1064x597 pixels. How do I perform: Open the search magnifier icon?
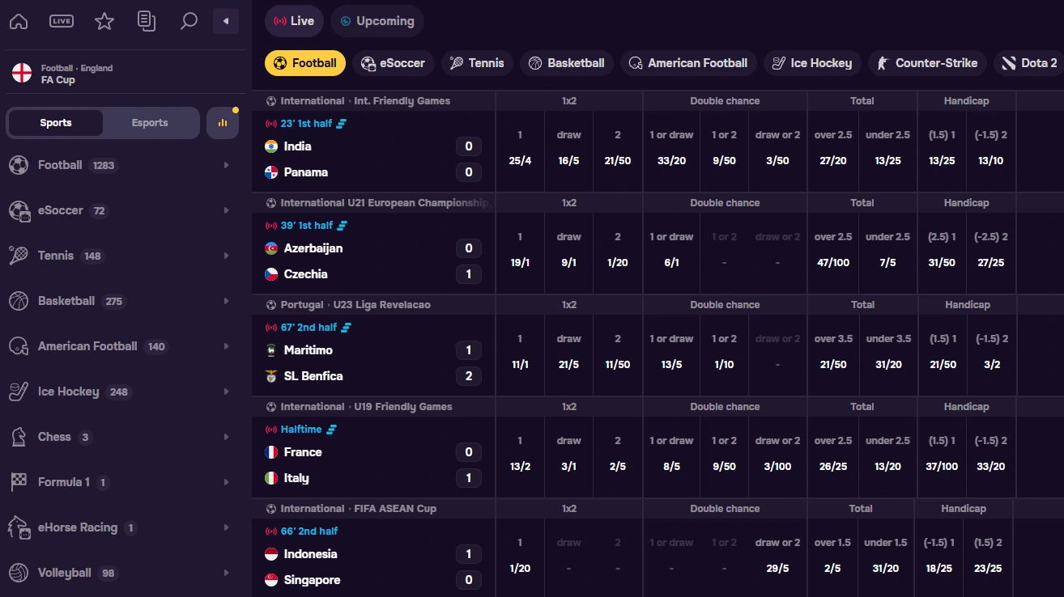tap(189, 21)
